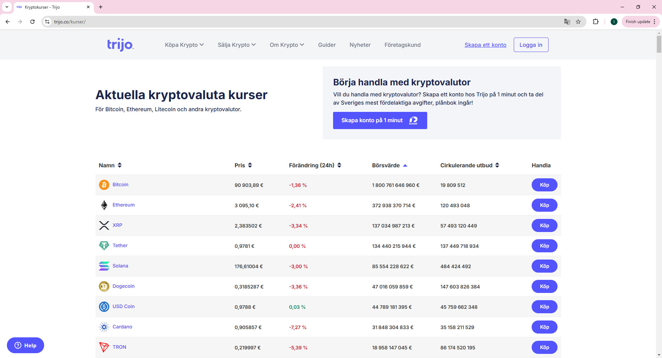Expand the Sälja Krypto menu

(x=237, y=45)
